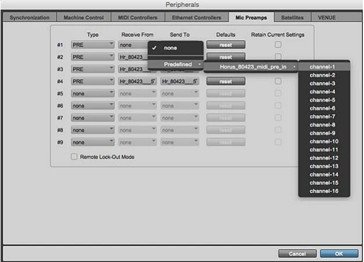The image size is (364, 262).
Task: Open Receive From dropdown for preamp #3
Action: 133,69
